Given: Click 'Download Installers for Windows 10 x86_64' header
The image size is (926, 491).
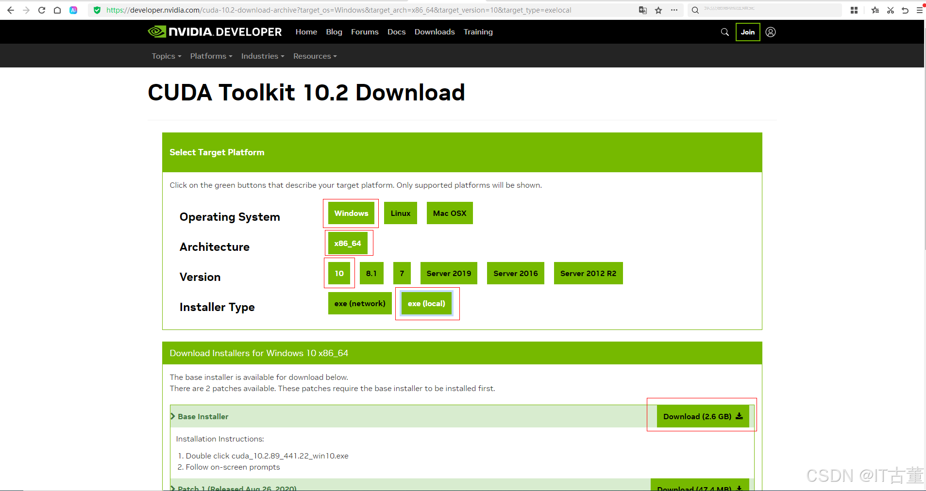Looking at the screenshot, I should pyautogui.click(x=259, y=353).
